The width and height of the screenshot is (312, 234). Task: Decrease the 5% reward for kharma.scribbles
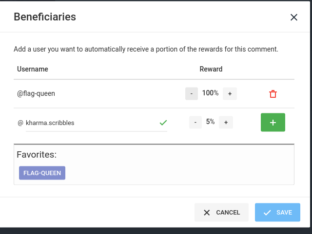pos(195,123)
